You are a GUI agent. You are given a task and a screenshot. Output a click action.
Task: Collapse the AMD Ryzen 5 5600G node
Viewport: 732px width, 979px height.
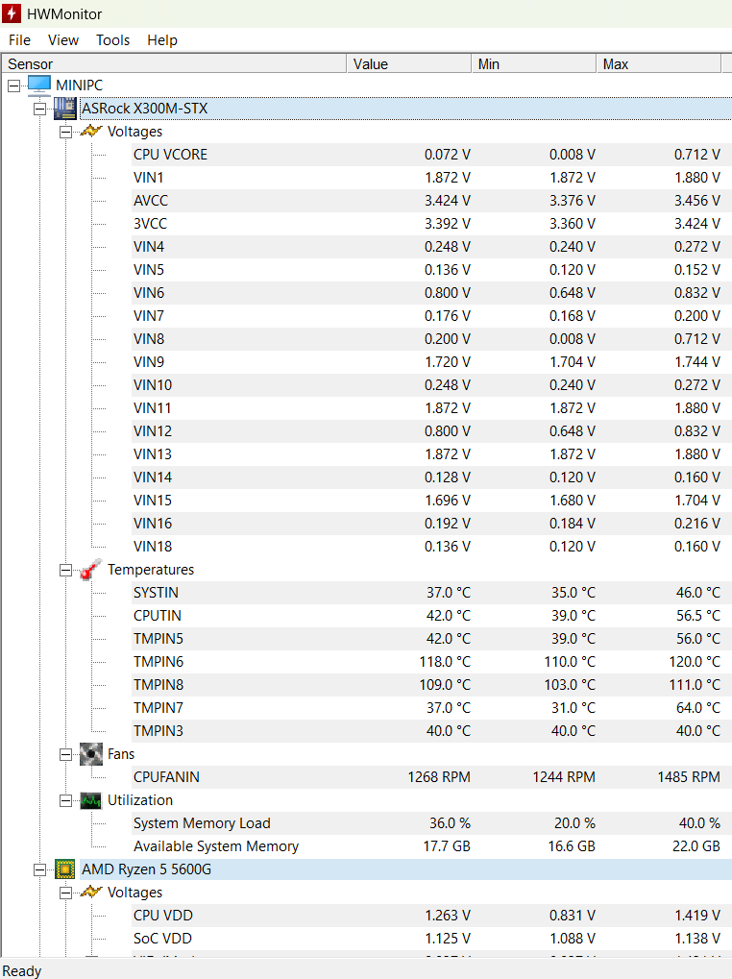click(x=39, y=869)
